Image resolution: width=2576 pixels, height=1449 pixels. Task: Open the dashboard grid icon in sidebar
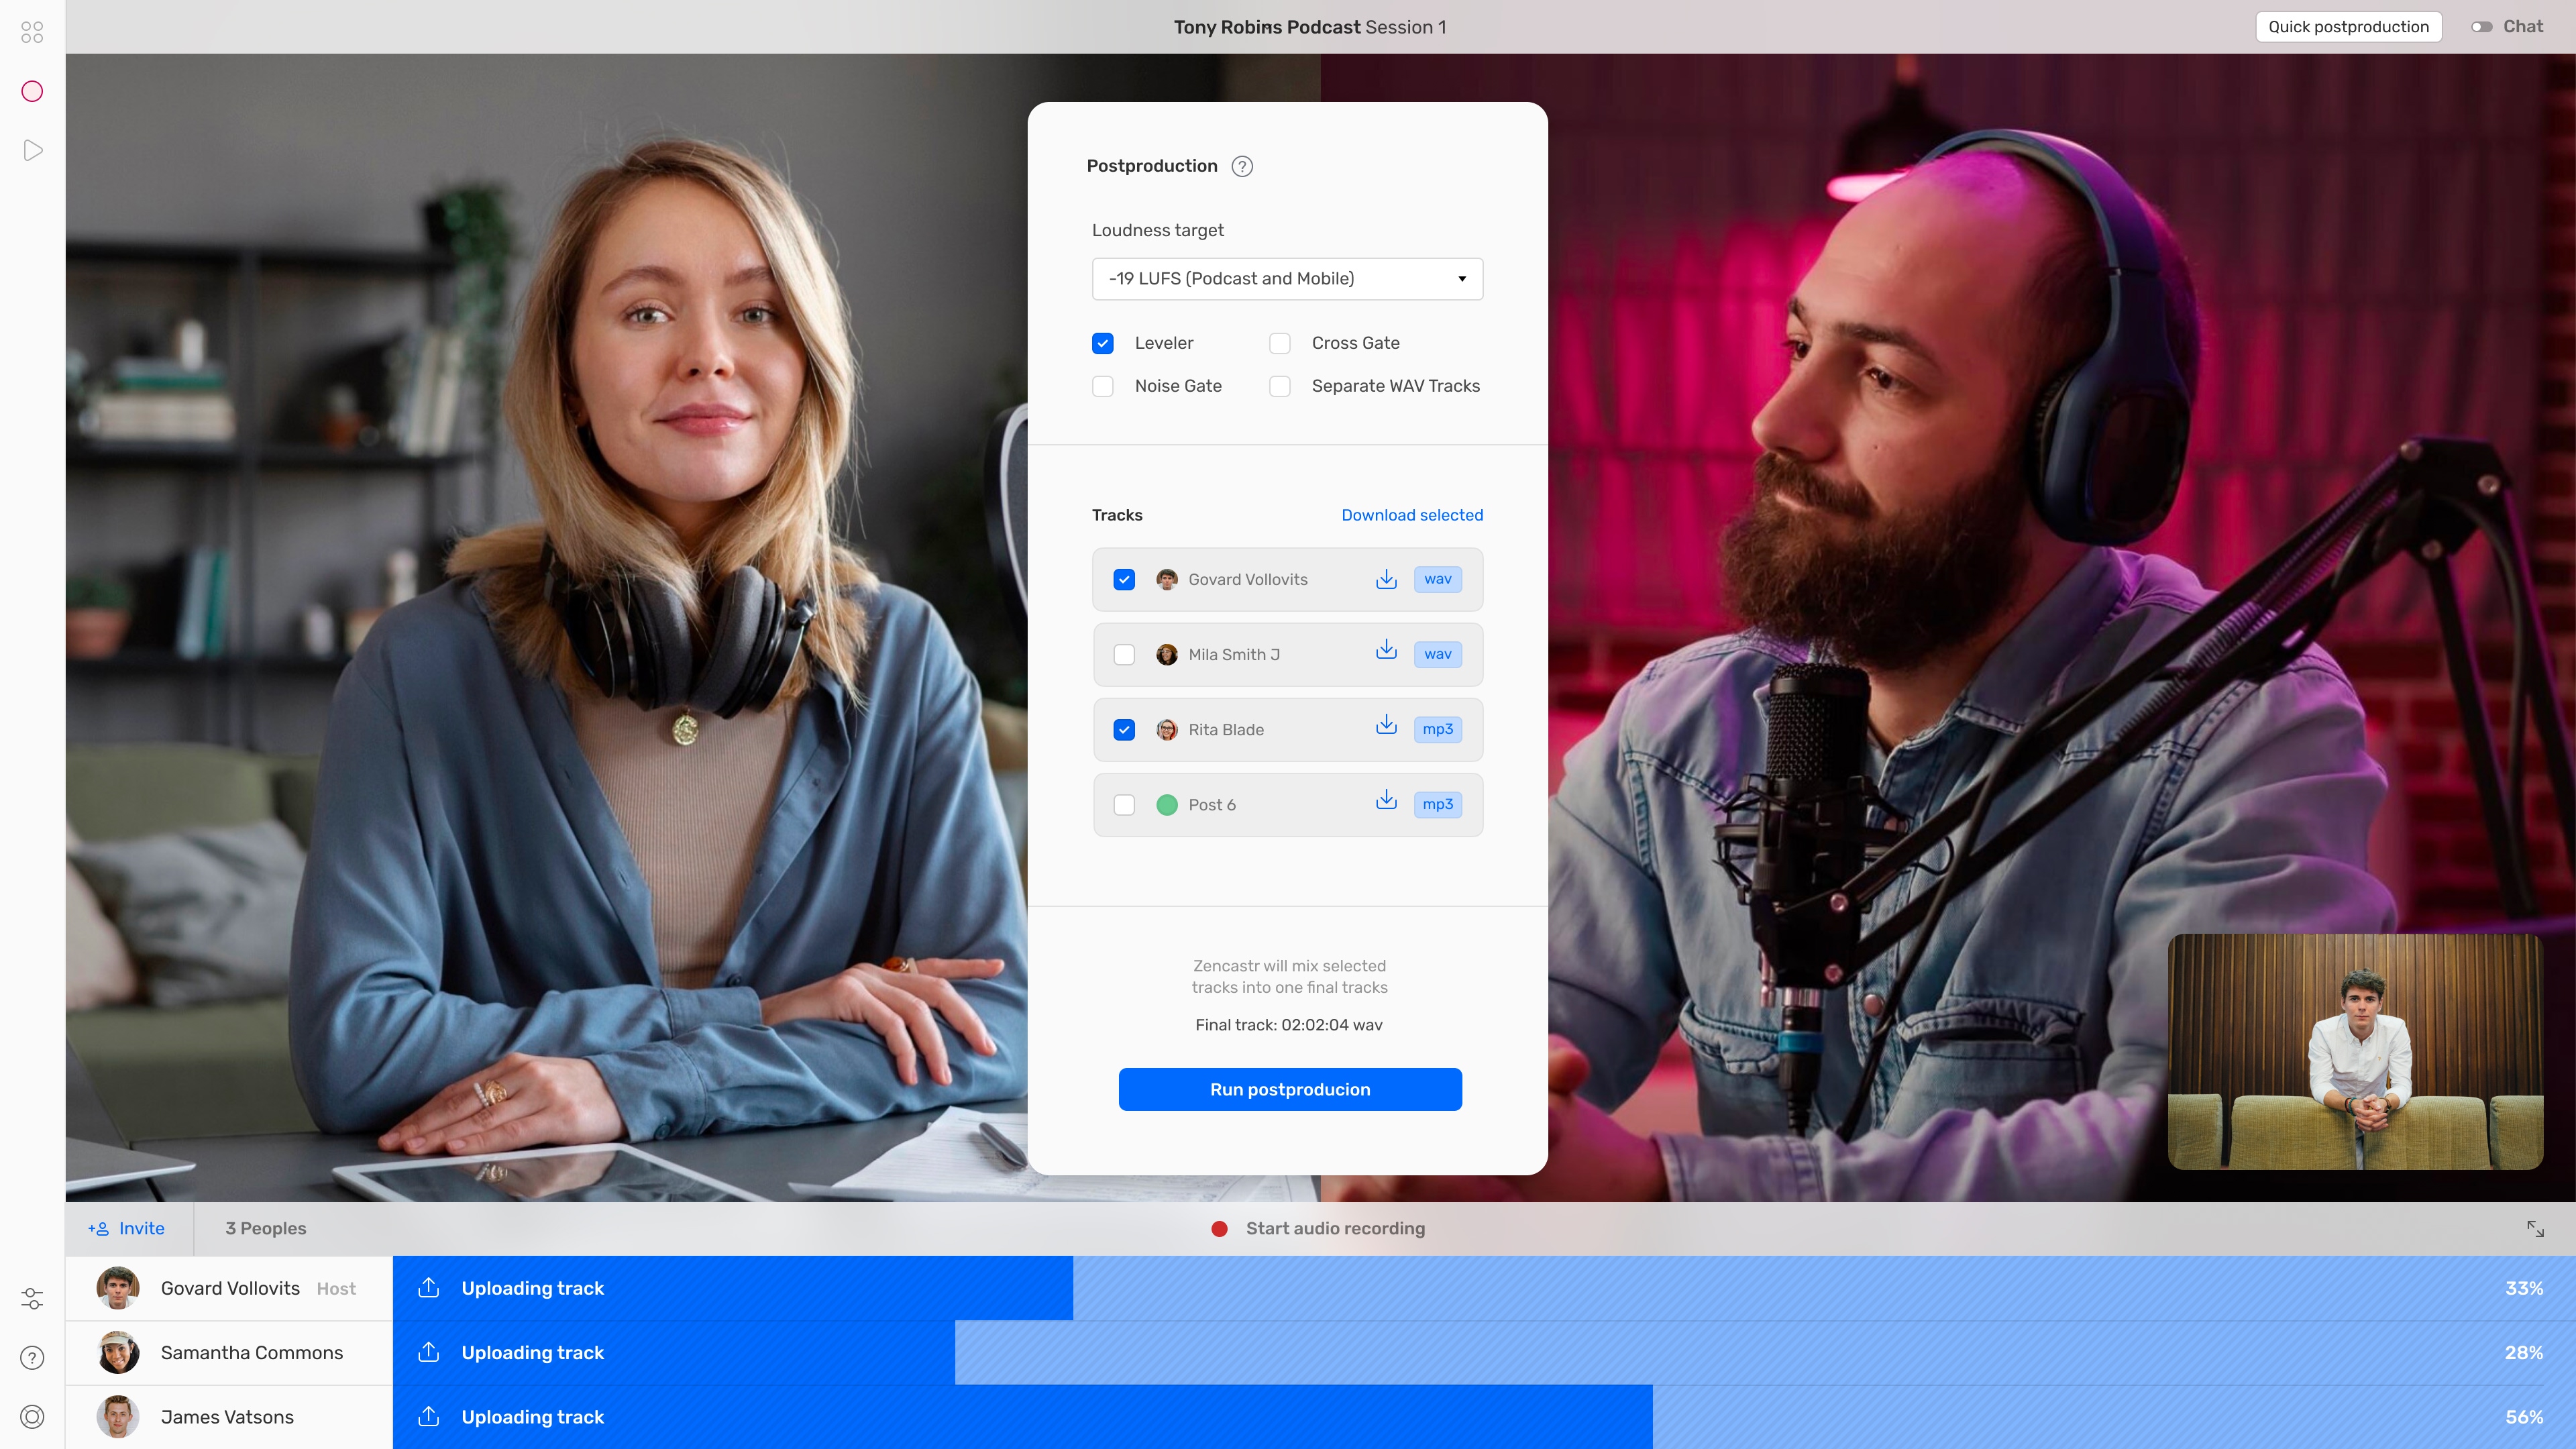tap(32, 32)
